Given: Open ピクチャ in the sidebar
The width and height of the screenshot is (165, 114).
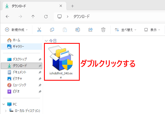Looking at the screenshot, I should (x=21, y=78).
